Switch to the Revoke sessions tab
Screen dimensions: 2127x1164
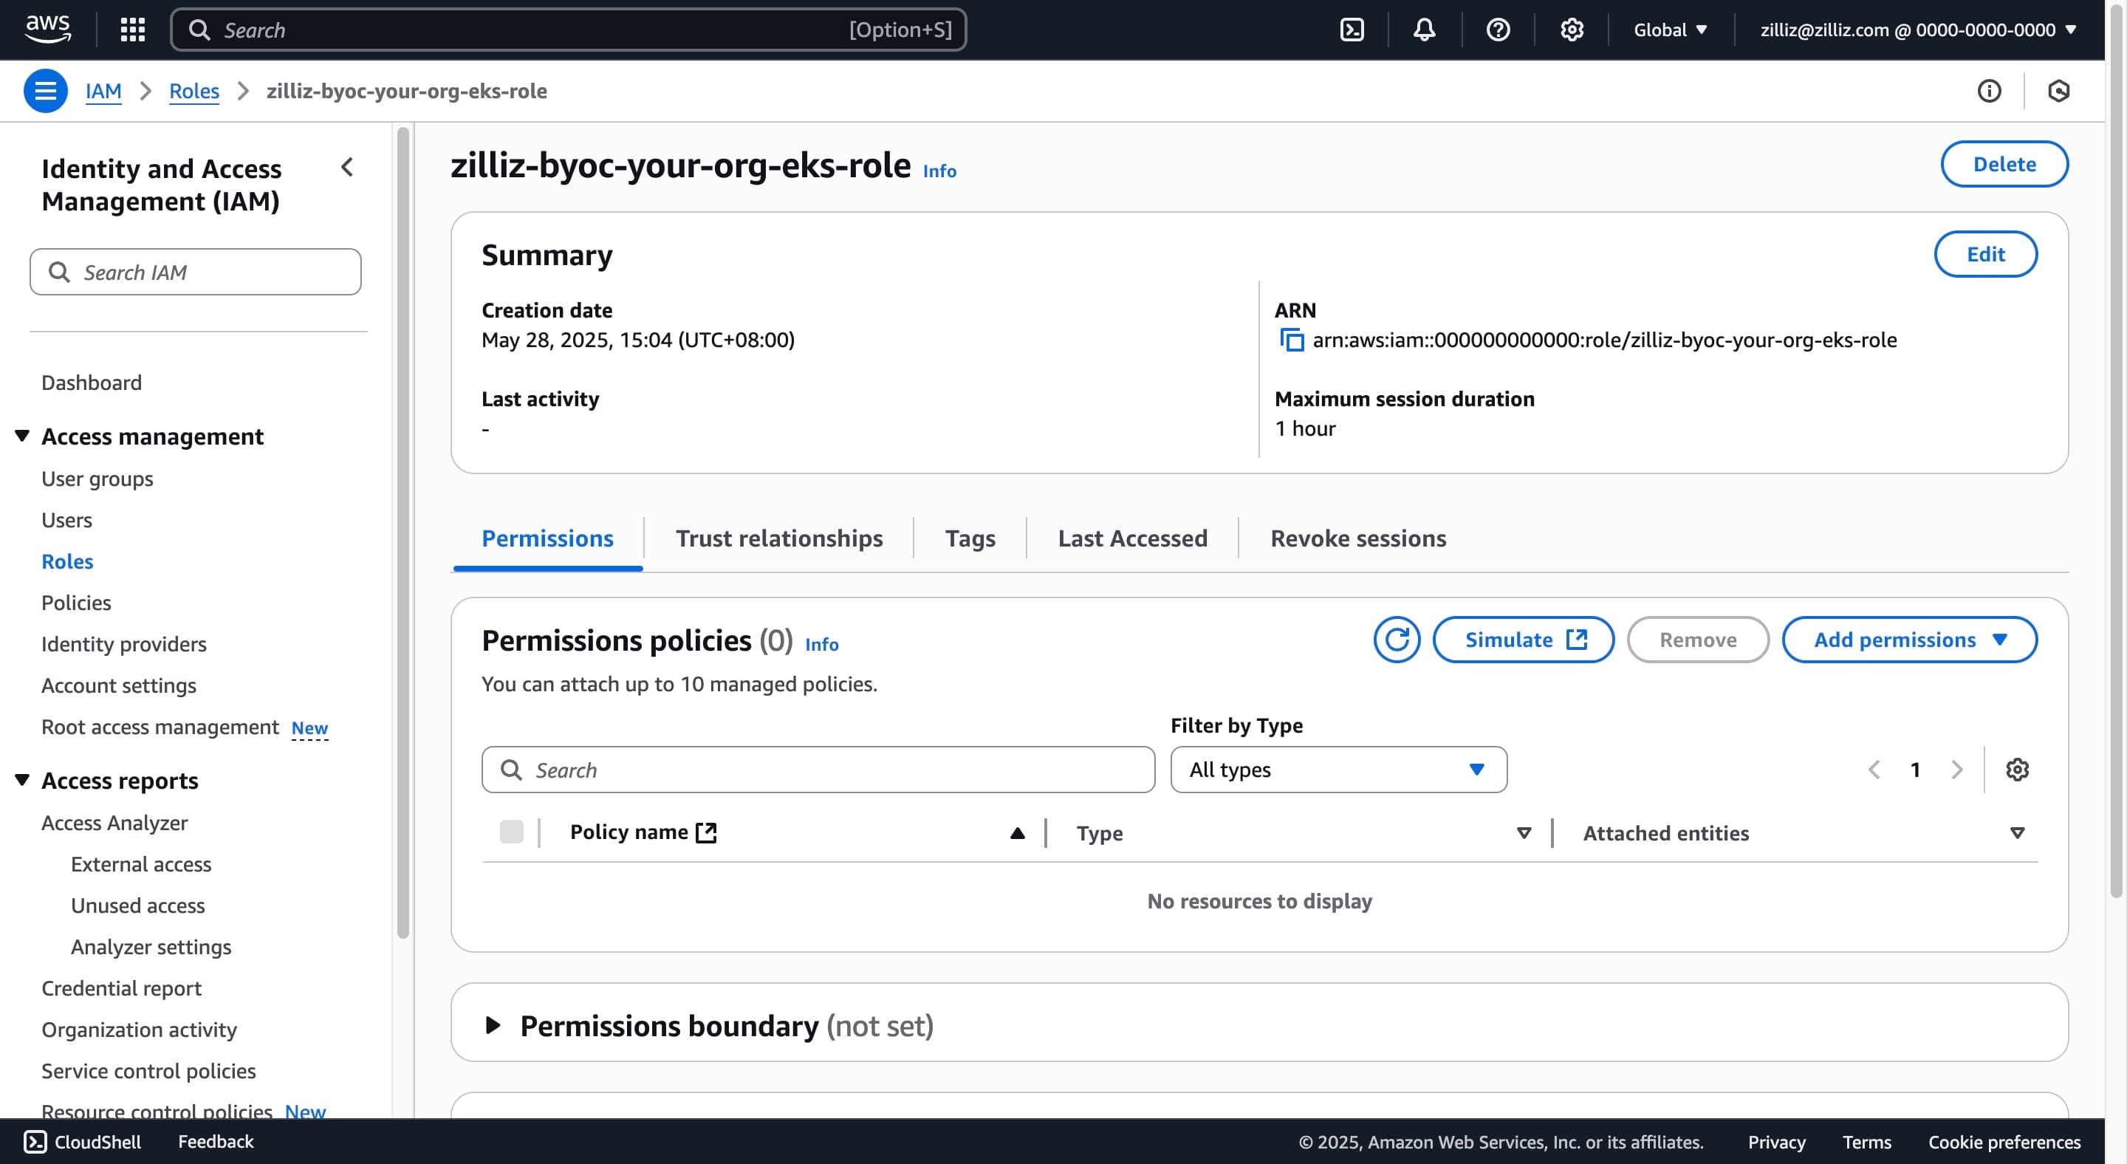1358,538
